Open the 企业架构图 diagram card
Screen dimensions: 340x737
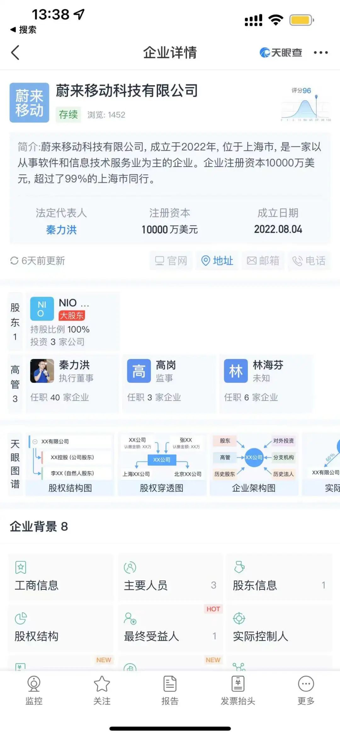pyautogui.click(x=254, y=464)
